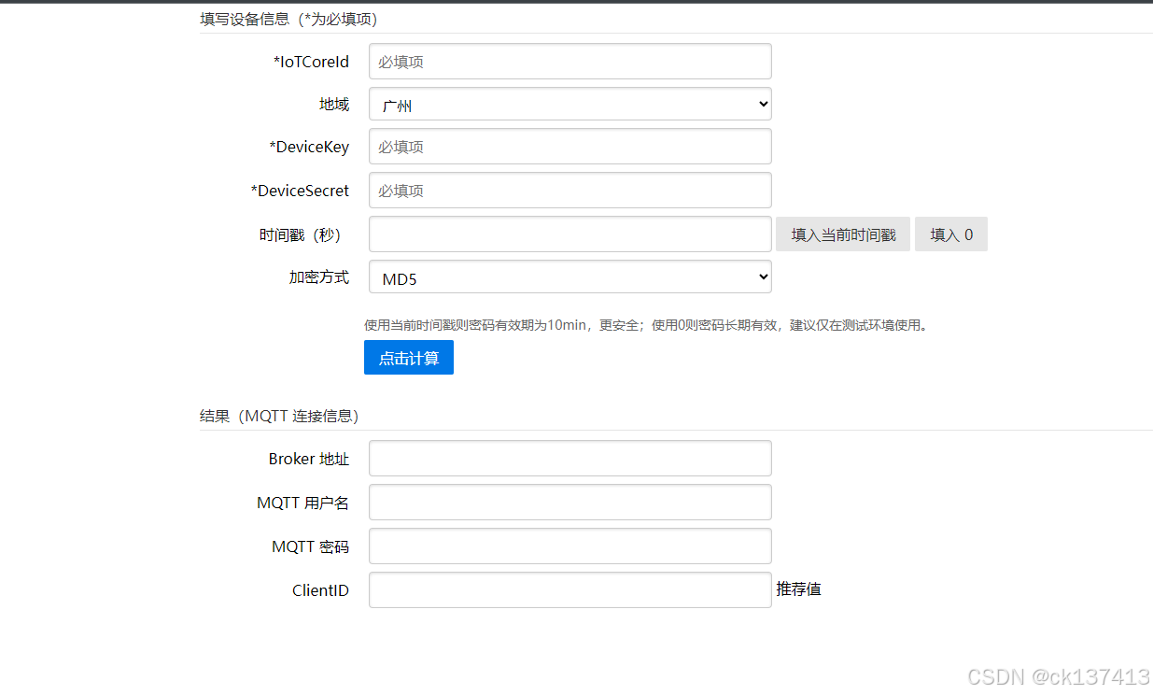
Task: Click the 点击计算 calculate button
Action: click(408, 357)
